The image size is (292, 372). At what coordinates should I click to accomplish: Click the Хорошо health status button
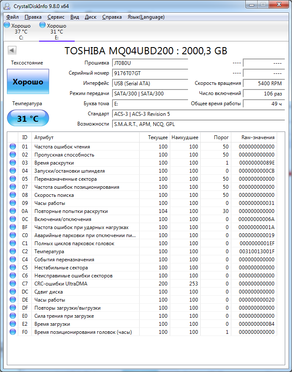pos(28,81)
